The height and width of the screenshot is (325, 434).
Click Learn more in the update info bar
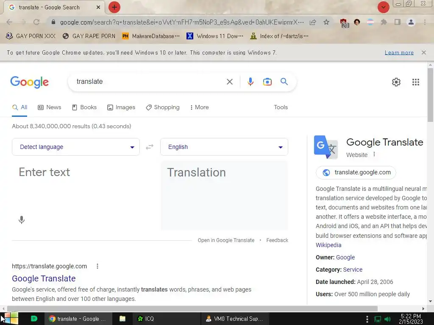click(399, 52)
